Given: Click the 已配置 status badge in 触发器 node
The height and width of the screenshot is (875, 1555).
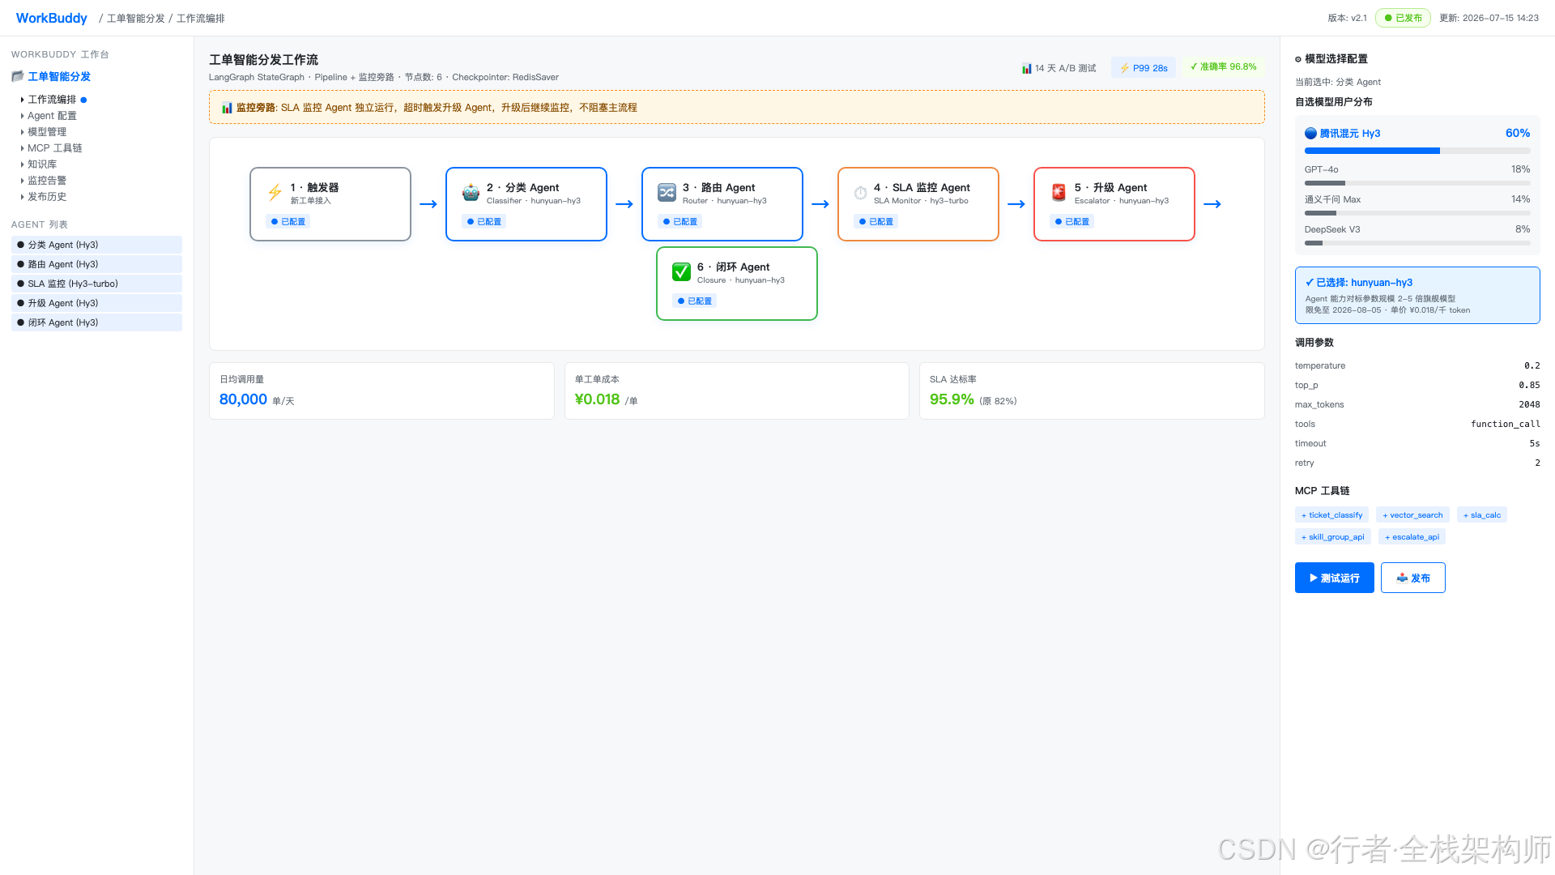Looking at the screenshot, I should 288,221.
